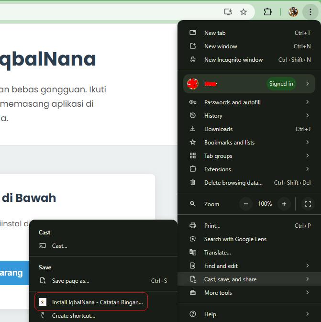321x322 pixels.
Task: Click the History clock icon
Action: (193, 115)
